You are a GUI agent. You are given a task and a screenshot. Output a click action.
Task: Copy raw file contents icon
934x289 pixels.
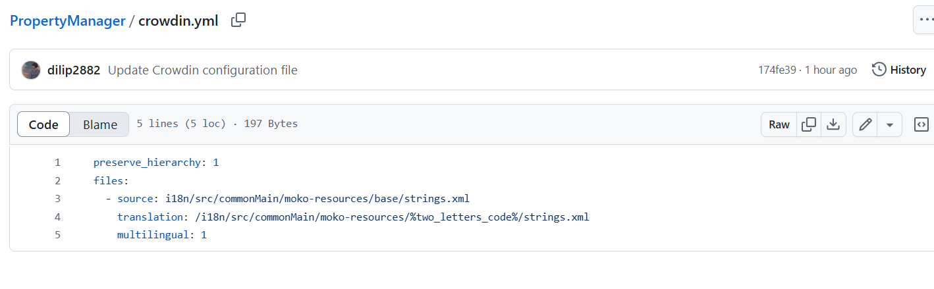809,124
